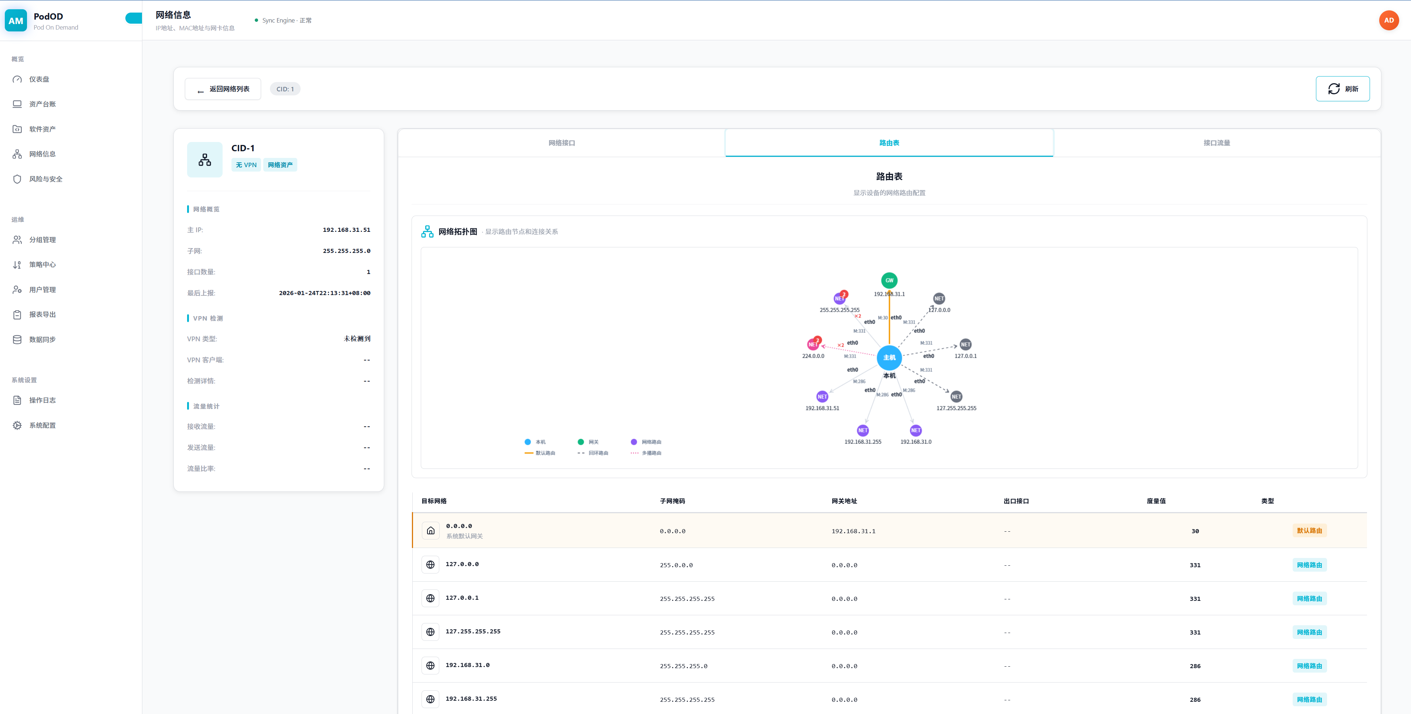Screen dimensions: 1411x714
Task: Click the 资产台账 laptop icon
Action: (17, 104)
